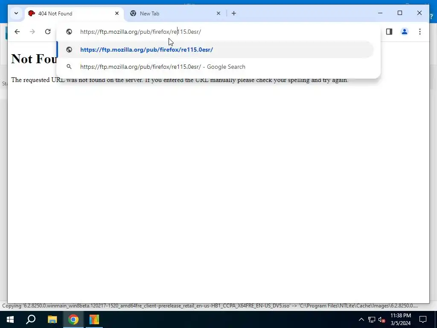
Task: Show hidden system tray icons
Action: [x=361, y=319]
